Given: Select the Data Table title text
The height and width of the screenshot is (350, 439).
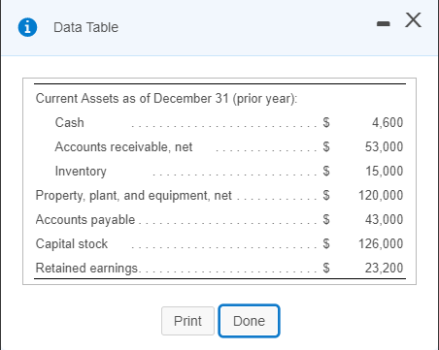Looking at the screenshot, I should pyautogui.click(x=85, y=27).
